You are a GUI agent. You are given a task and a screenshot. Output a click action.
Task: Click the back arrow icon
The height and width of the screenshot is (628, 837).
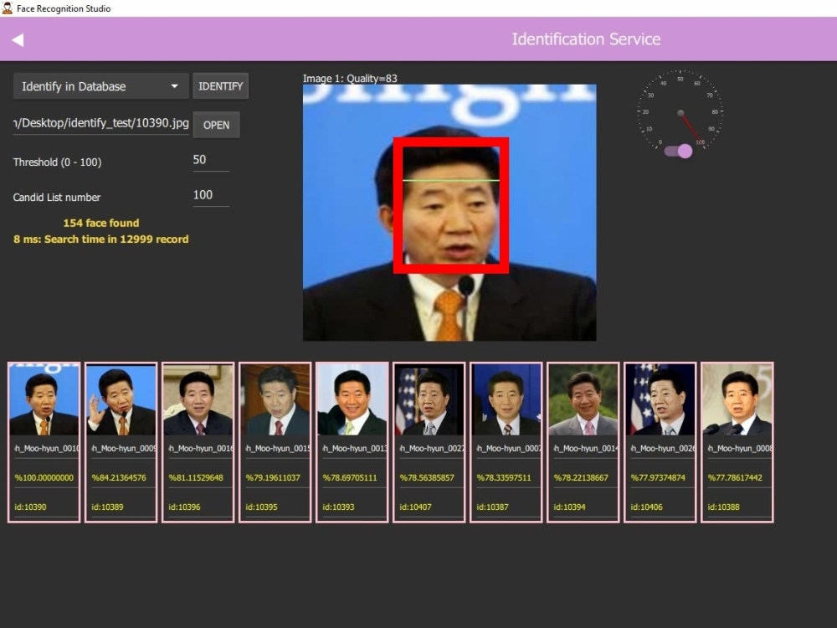click(x=17, y=39)
